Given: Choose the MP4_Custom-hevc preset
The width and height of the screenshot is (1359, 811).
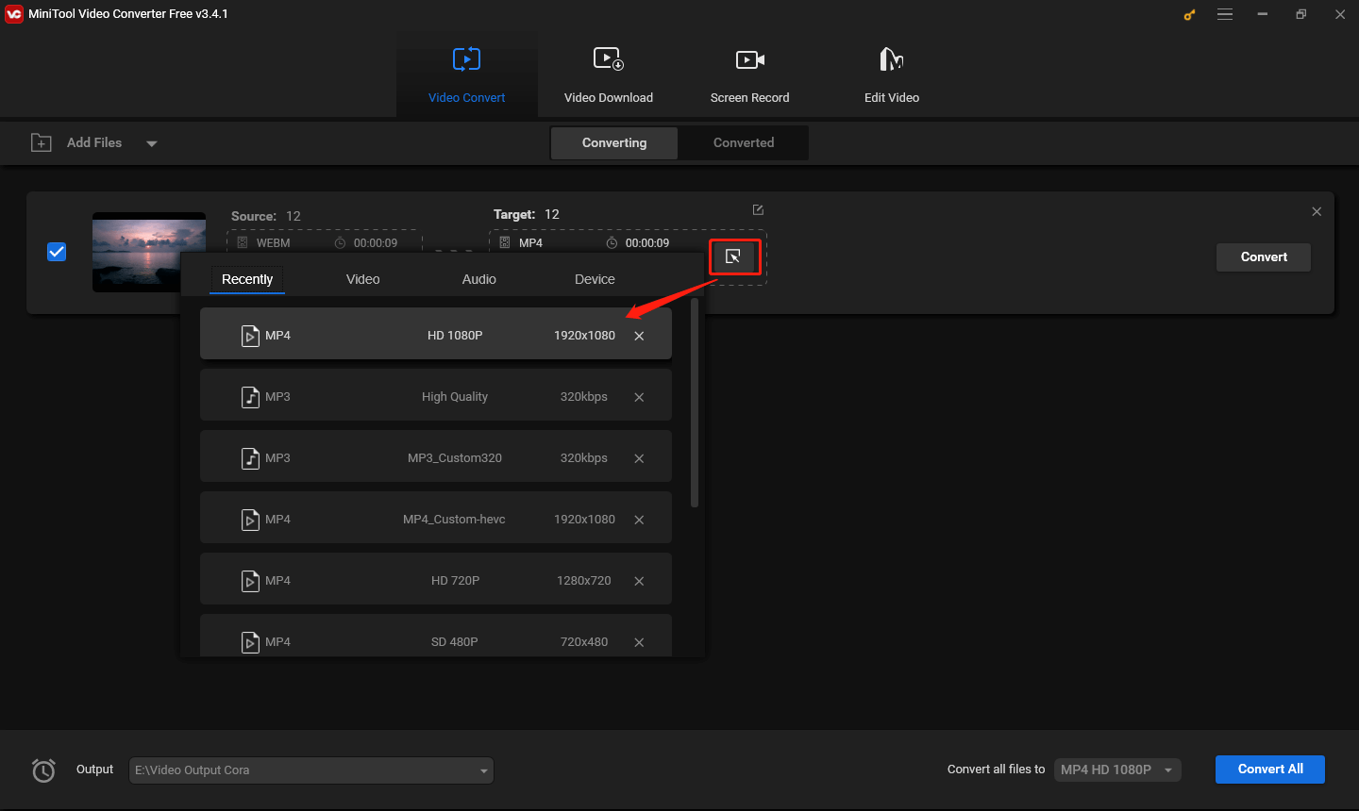Looking at the screenshot, I should click(x=436, y=518).
